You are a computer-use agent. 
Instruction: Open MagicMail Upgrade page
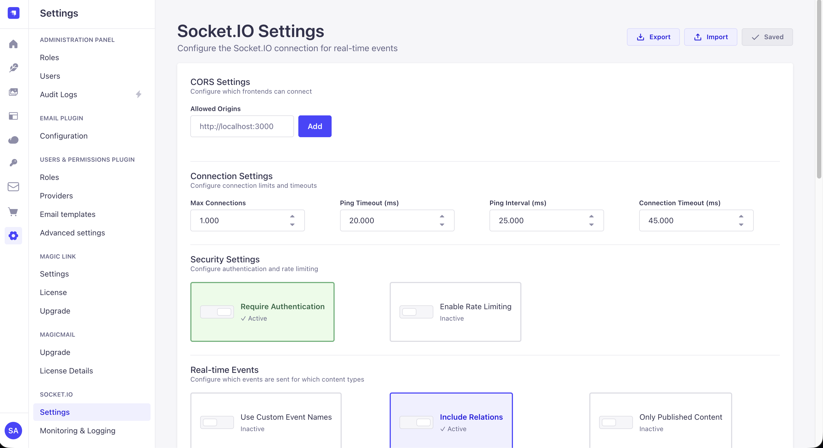tap(92, 352)
